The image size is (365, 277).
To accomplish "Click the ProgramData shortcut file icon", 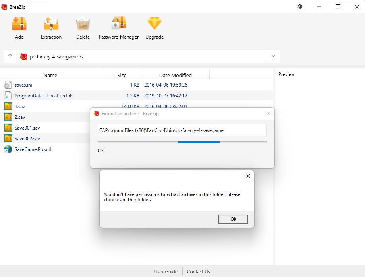I will click(x=8, y=95).
